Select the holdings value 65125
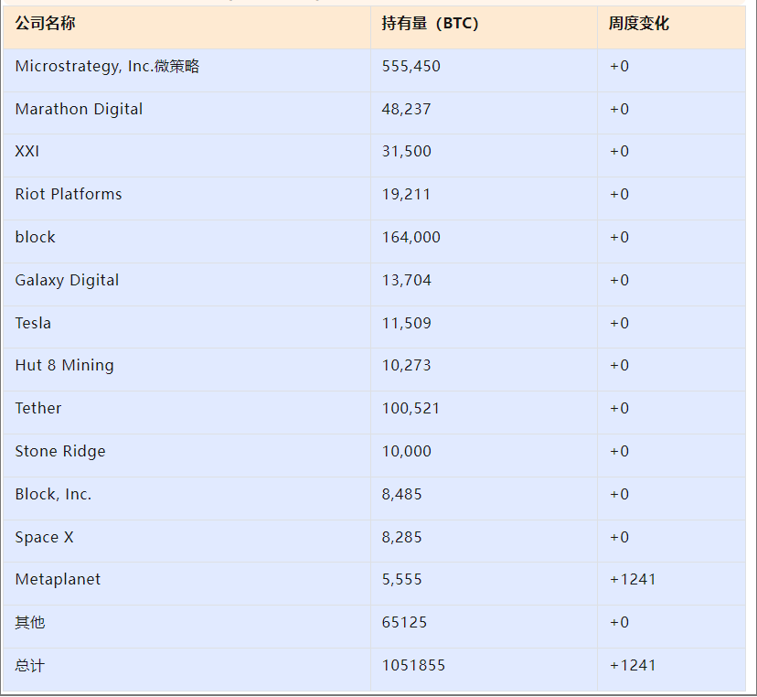Viewport: 757px width, 697px height. click(404, 622)
